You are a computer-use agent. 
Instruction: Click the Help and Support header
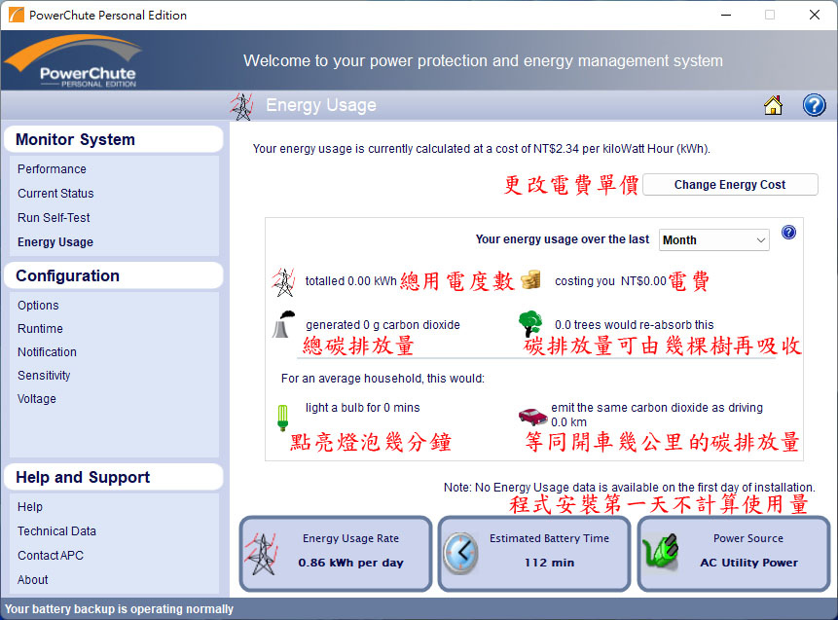[113, 477]
